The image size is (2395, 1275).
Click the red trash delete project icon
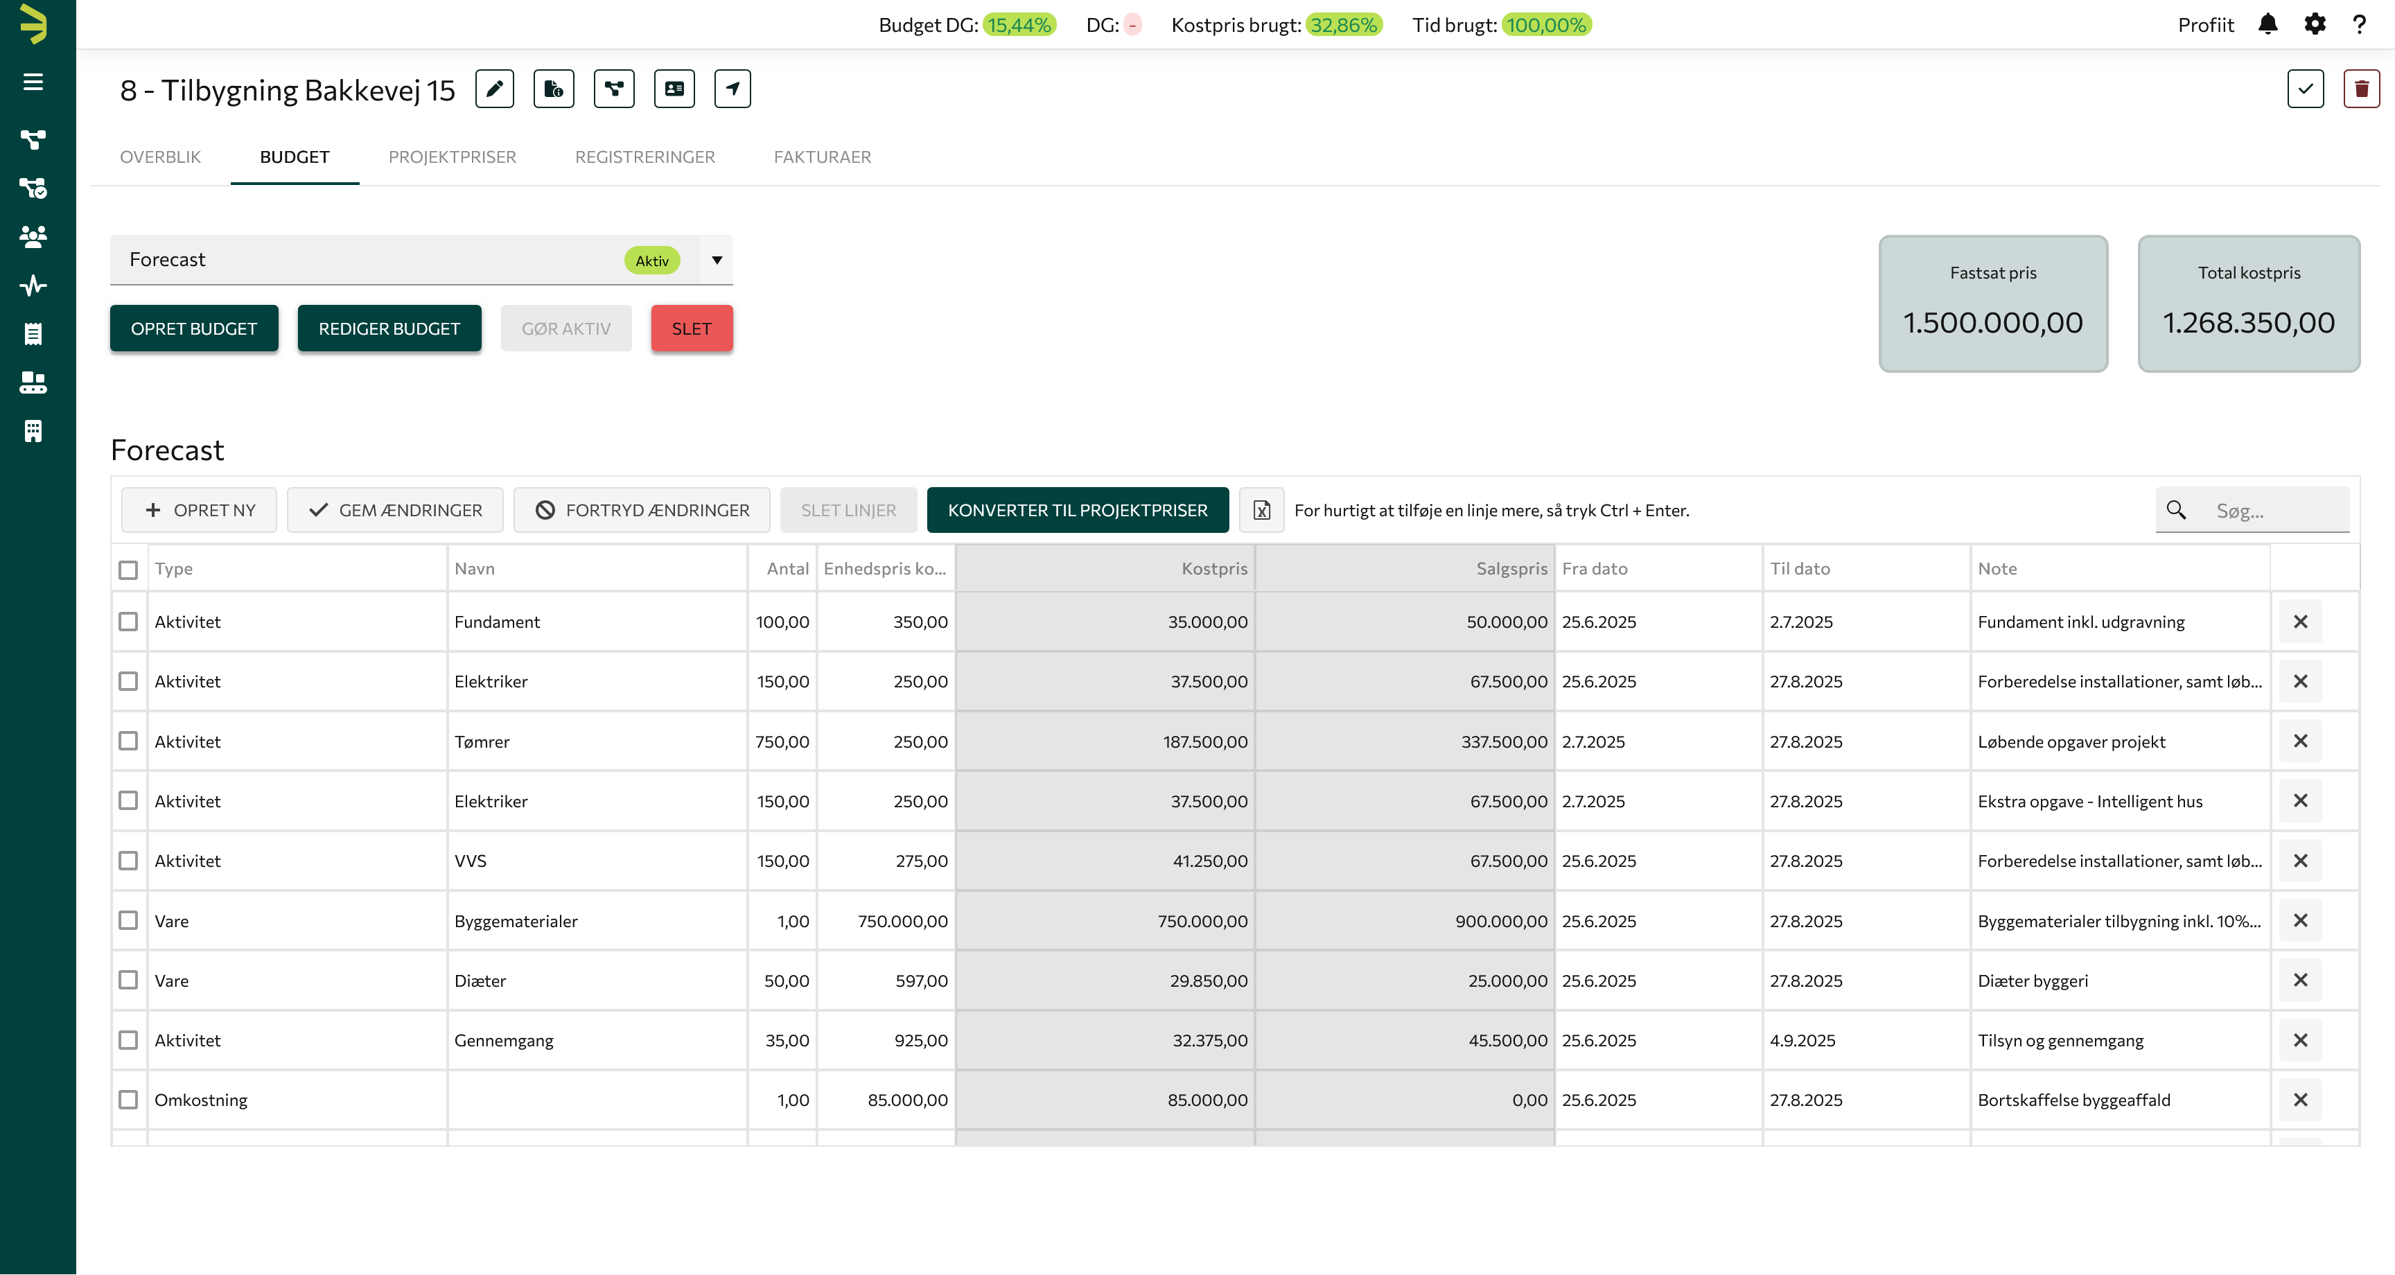point(2360,89)
